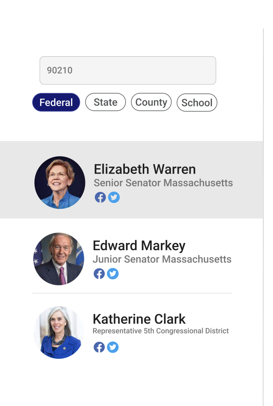View Katherine Clark's profile photo
This screenshot has height=406, width=273.
pyautogui.click(x=58, y=332)
